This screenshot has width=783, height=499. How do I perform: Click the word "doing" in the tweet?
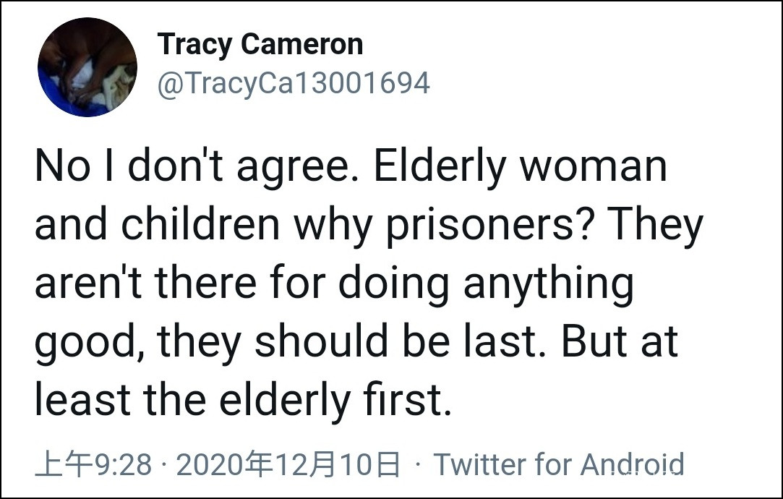(395, 283)
